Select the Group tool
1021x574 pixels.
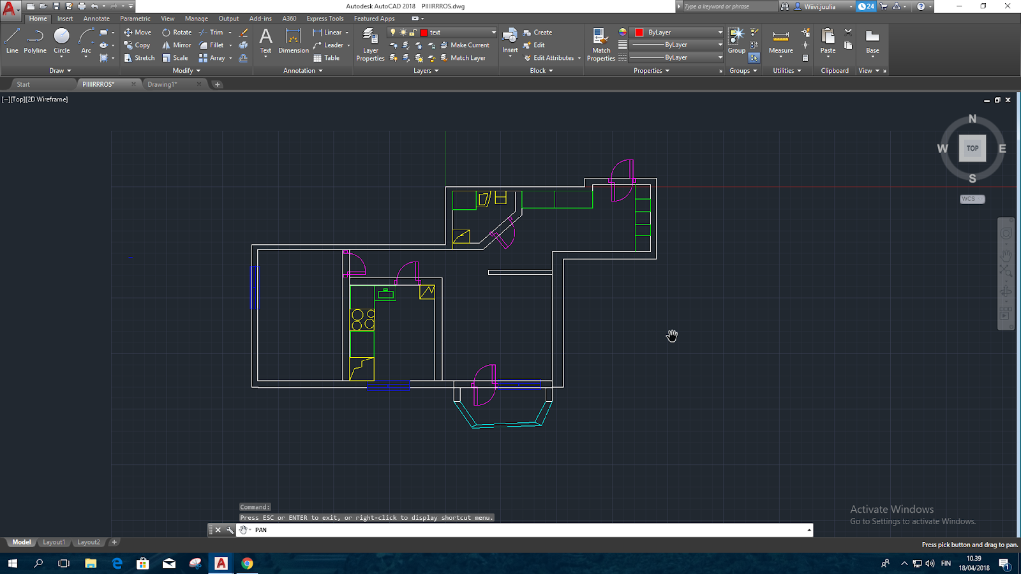point(736,40)
